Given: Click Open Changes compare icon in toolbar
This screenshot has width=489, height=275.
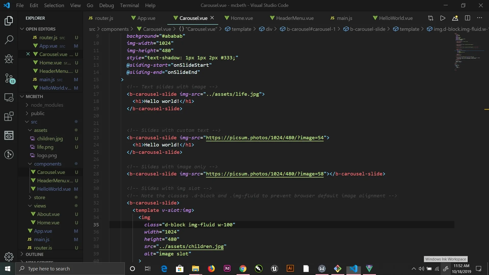Looking at the screenshot, I should 430,18.
